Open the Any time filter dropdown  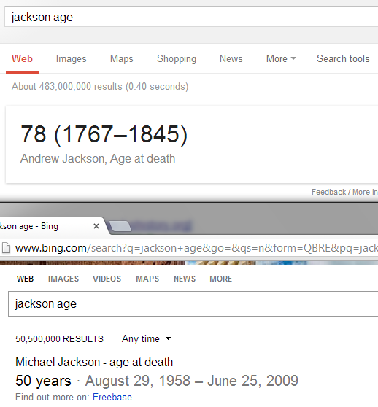147,338
